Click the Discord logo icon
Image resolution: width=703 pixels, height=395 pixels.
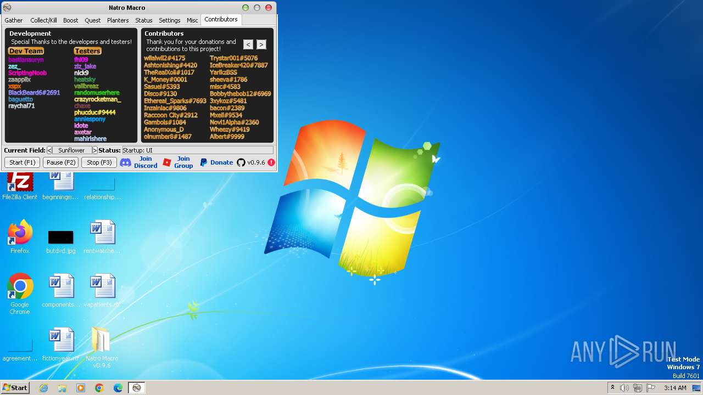[x=125, y=162]
